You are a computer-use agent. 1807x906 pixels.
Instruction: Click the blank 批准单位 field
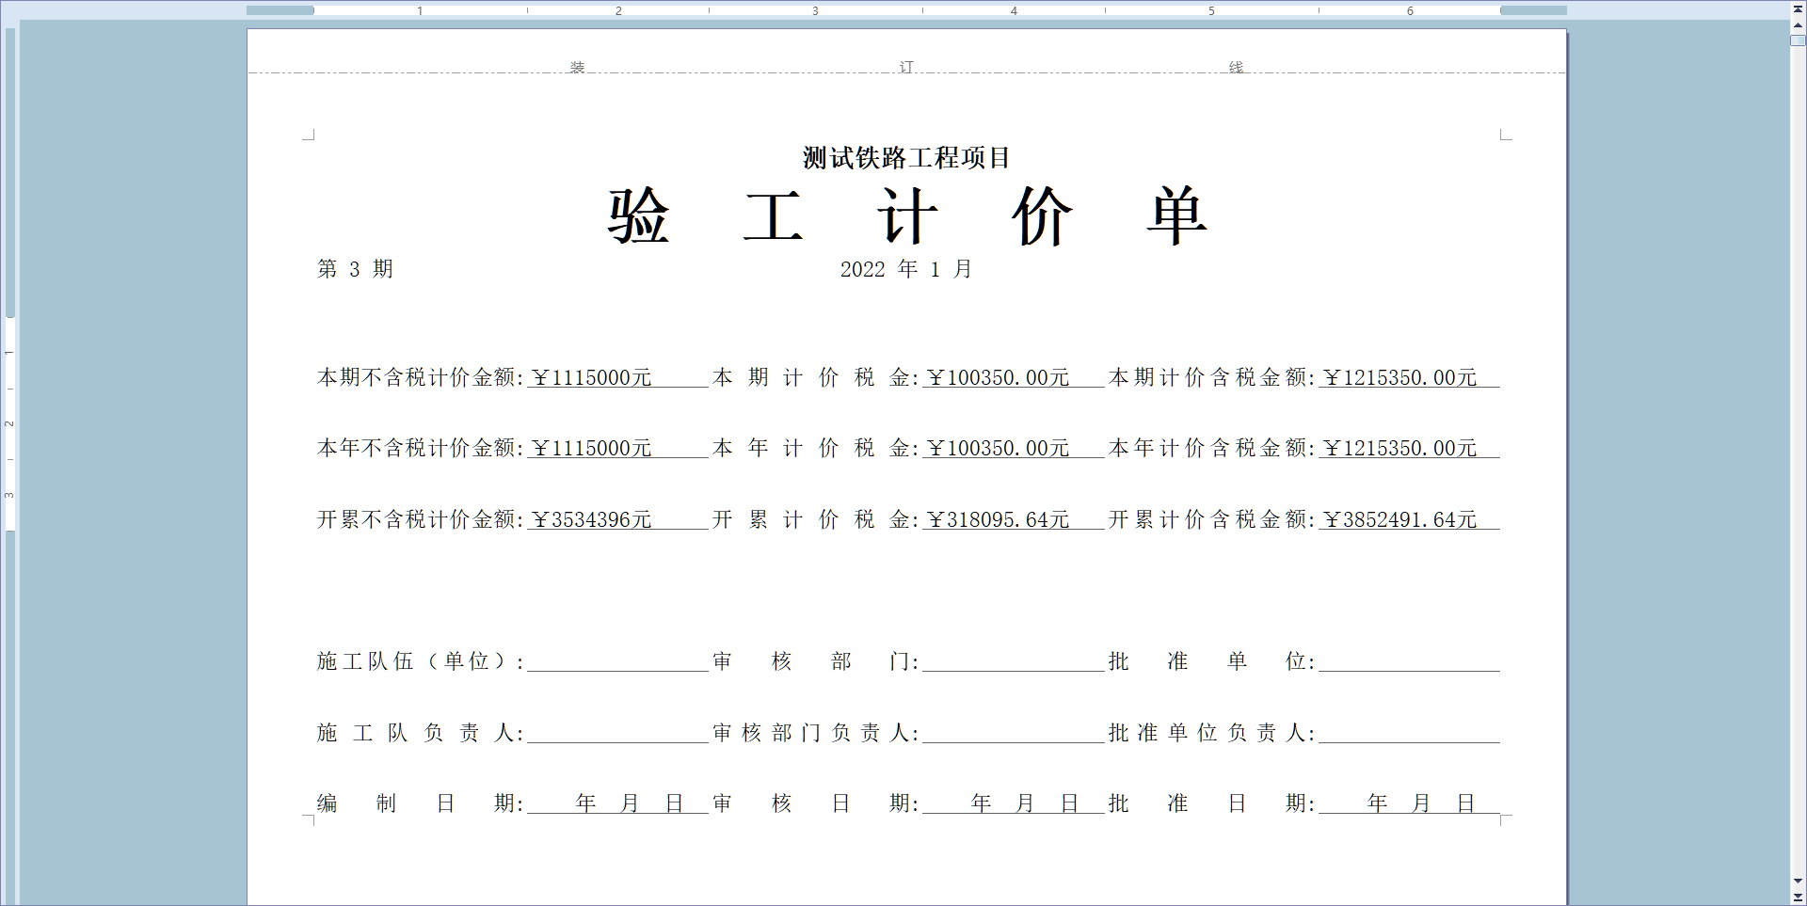(x=1409, y=661)
